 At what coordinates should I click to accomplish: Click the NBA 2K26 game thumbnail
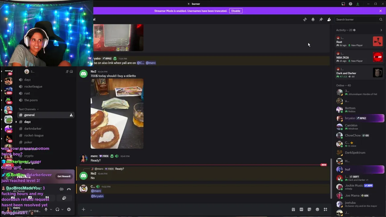click(378, 57)
